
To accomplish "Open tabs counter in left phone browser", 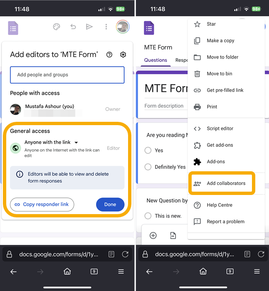I will click(x=94, y=271).
